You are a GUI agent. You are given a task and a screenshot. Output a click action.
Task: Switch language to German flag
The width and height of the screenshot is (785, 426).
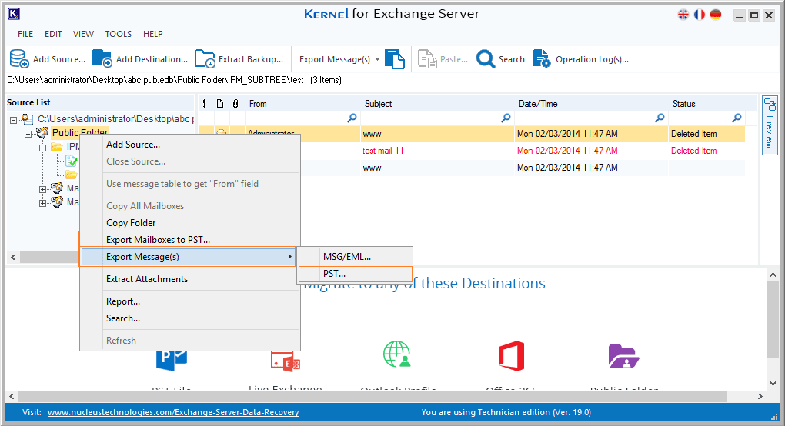coord(716,15)
